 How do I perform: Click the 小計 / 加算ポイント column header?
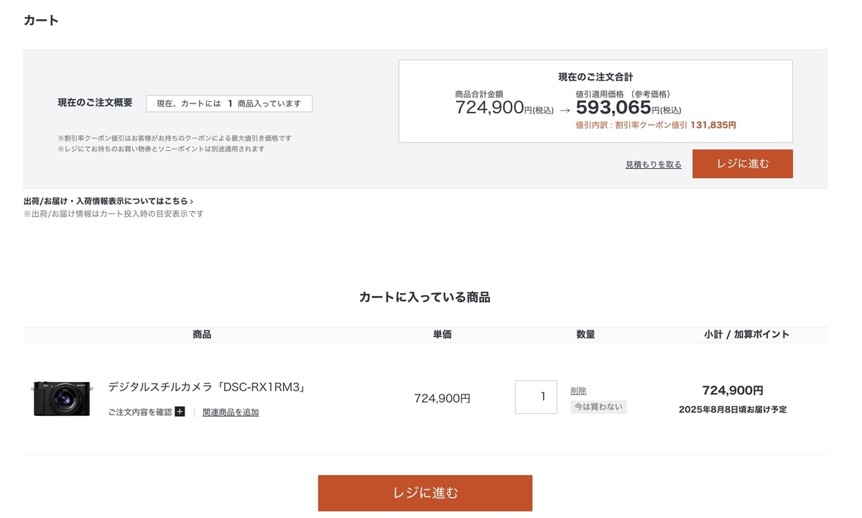(747, 334)
